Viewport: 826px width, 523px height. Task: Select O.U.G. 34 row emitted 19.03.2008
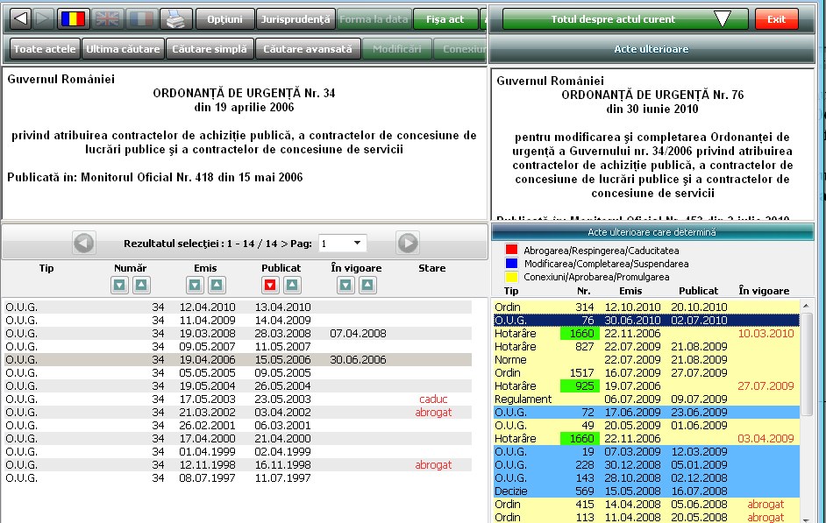pyautogui.click(x=239, y=333)
